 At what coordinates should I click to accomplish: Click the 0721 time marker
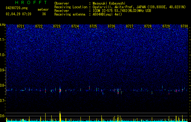point(21,26)
